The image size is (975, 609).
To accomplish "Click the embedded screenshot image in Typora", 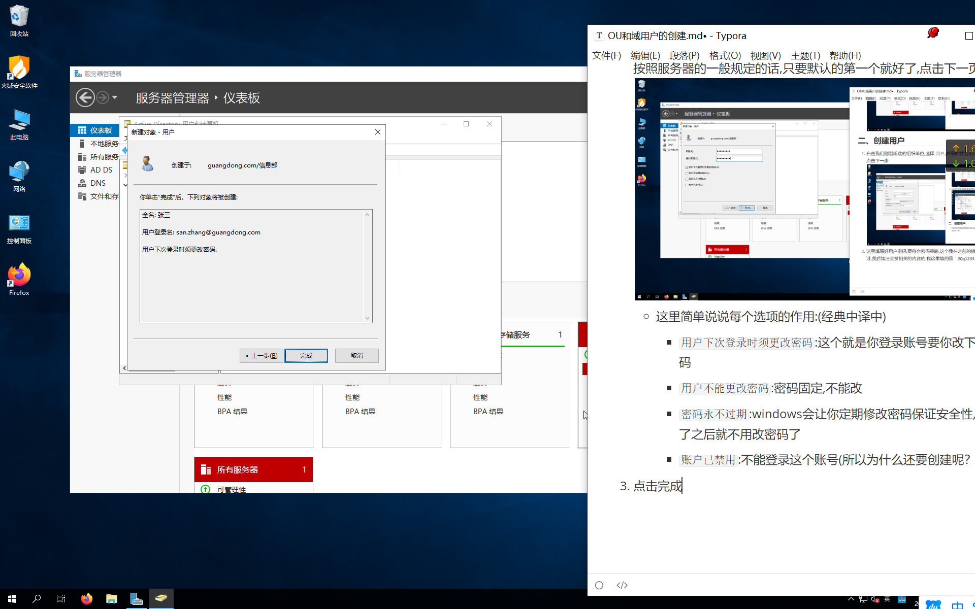I will coord(804,189).
